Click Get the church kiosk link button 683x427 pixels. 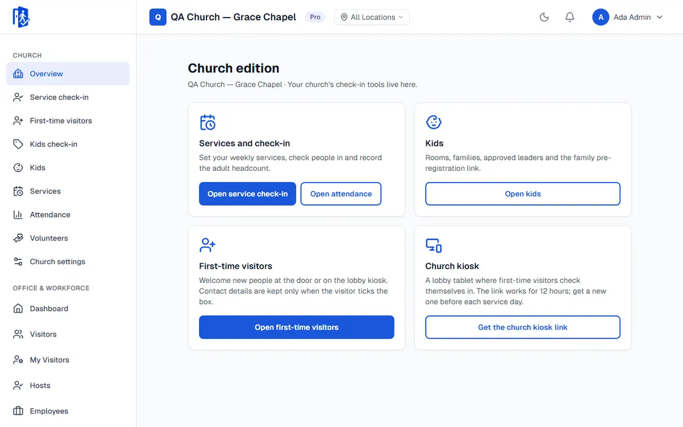coord(522,327)
